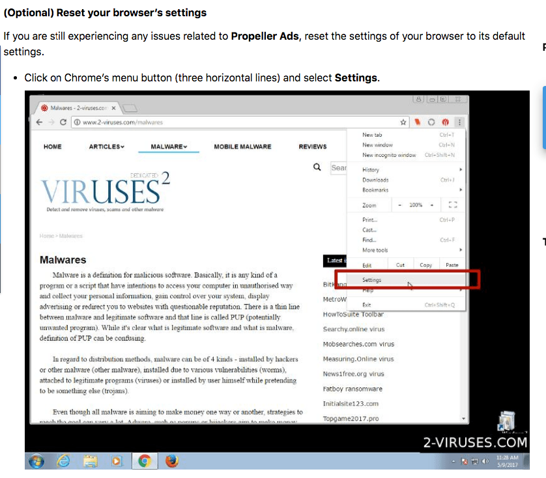Image resolution: width=546 pixels, height=478 pixels.
Task: Close the Malwares browser tab
Action: (x=113, y=108)
